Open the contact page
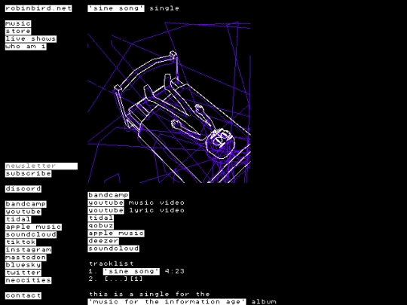Image resolution: width=407 pixels, height=305 pixels. (23, 296)
